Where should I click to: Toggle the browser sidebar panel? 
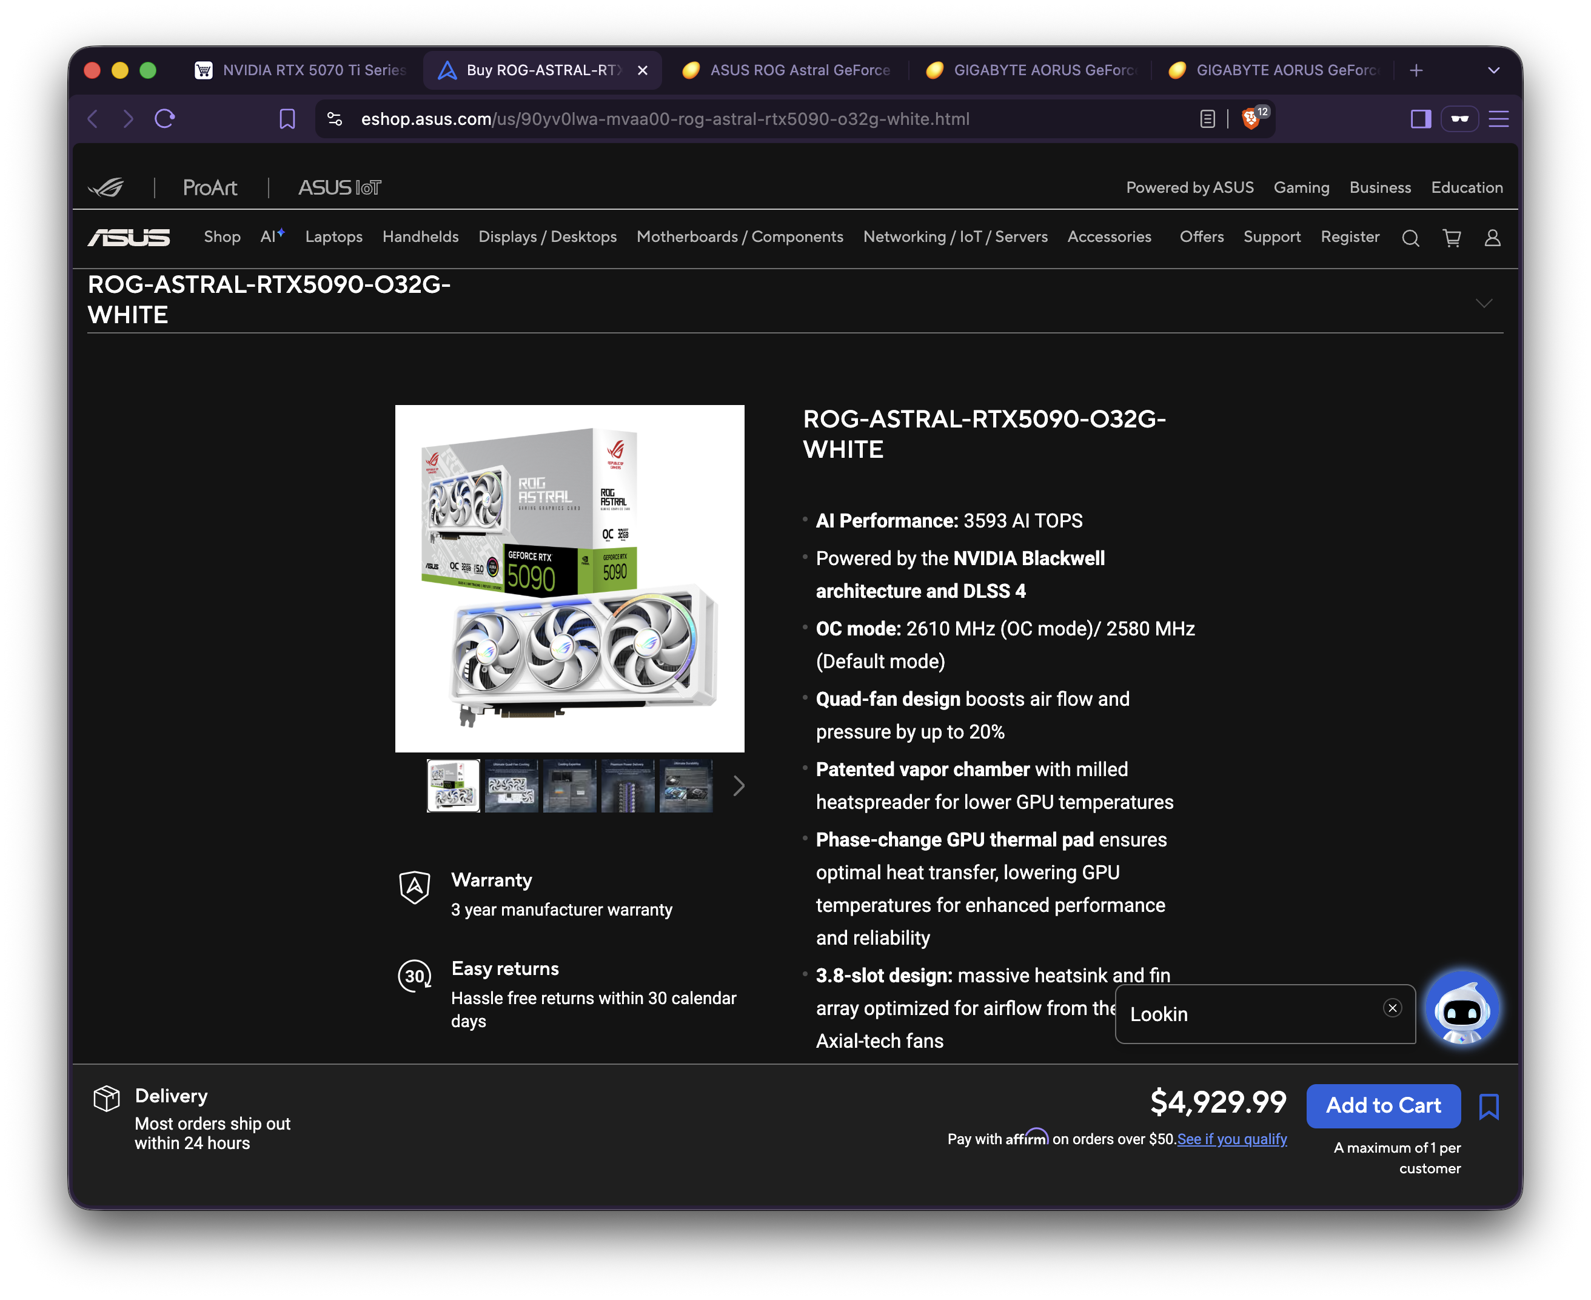coord(1420,119)
